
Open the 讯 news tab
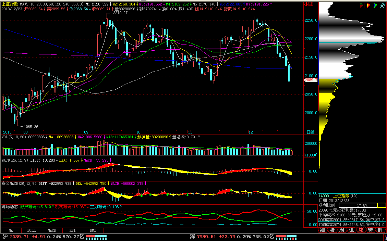coord(351,230)
